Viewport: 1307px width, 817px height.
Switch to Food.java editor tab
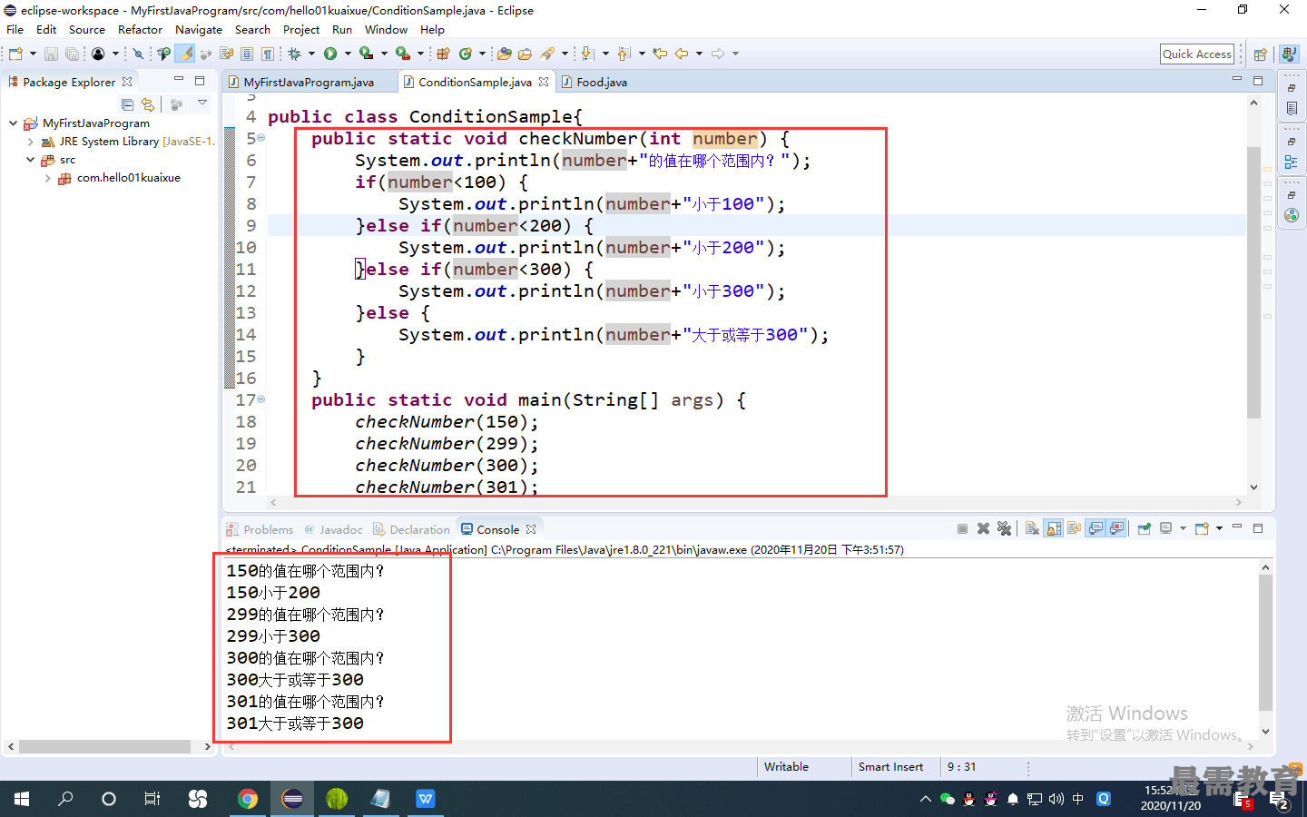click(601, 82)
